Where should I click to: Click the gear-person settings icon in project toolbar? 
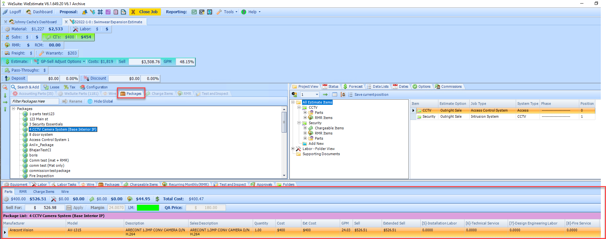tap(294, 95)
